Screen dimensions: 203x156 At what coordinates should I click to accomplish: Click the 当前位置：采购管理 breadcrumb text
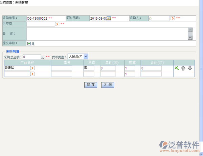14,2
